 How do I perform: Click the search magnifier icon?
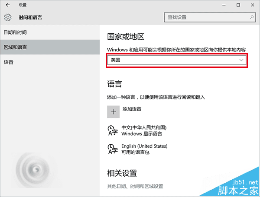(251, 17)
